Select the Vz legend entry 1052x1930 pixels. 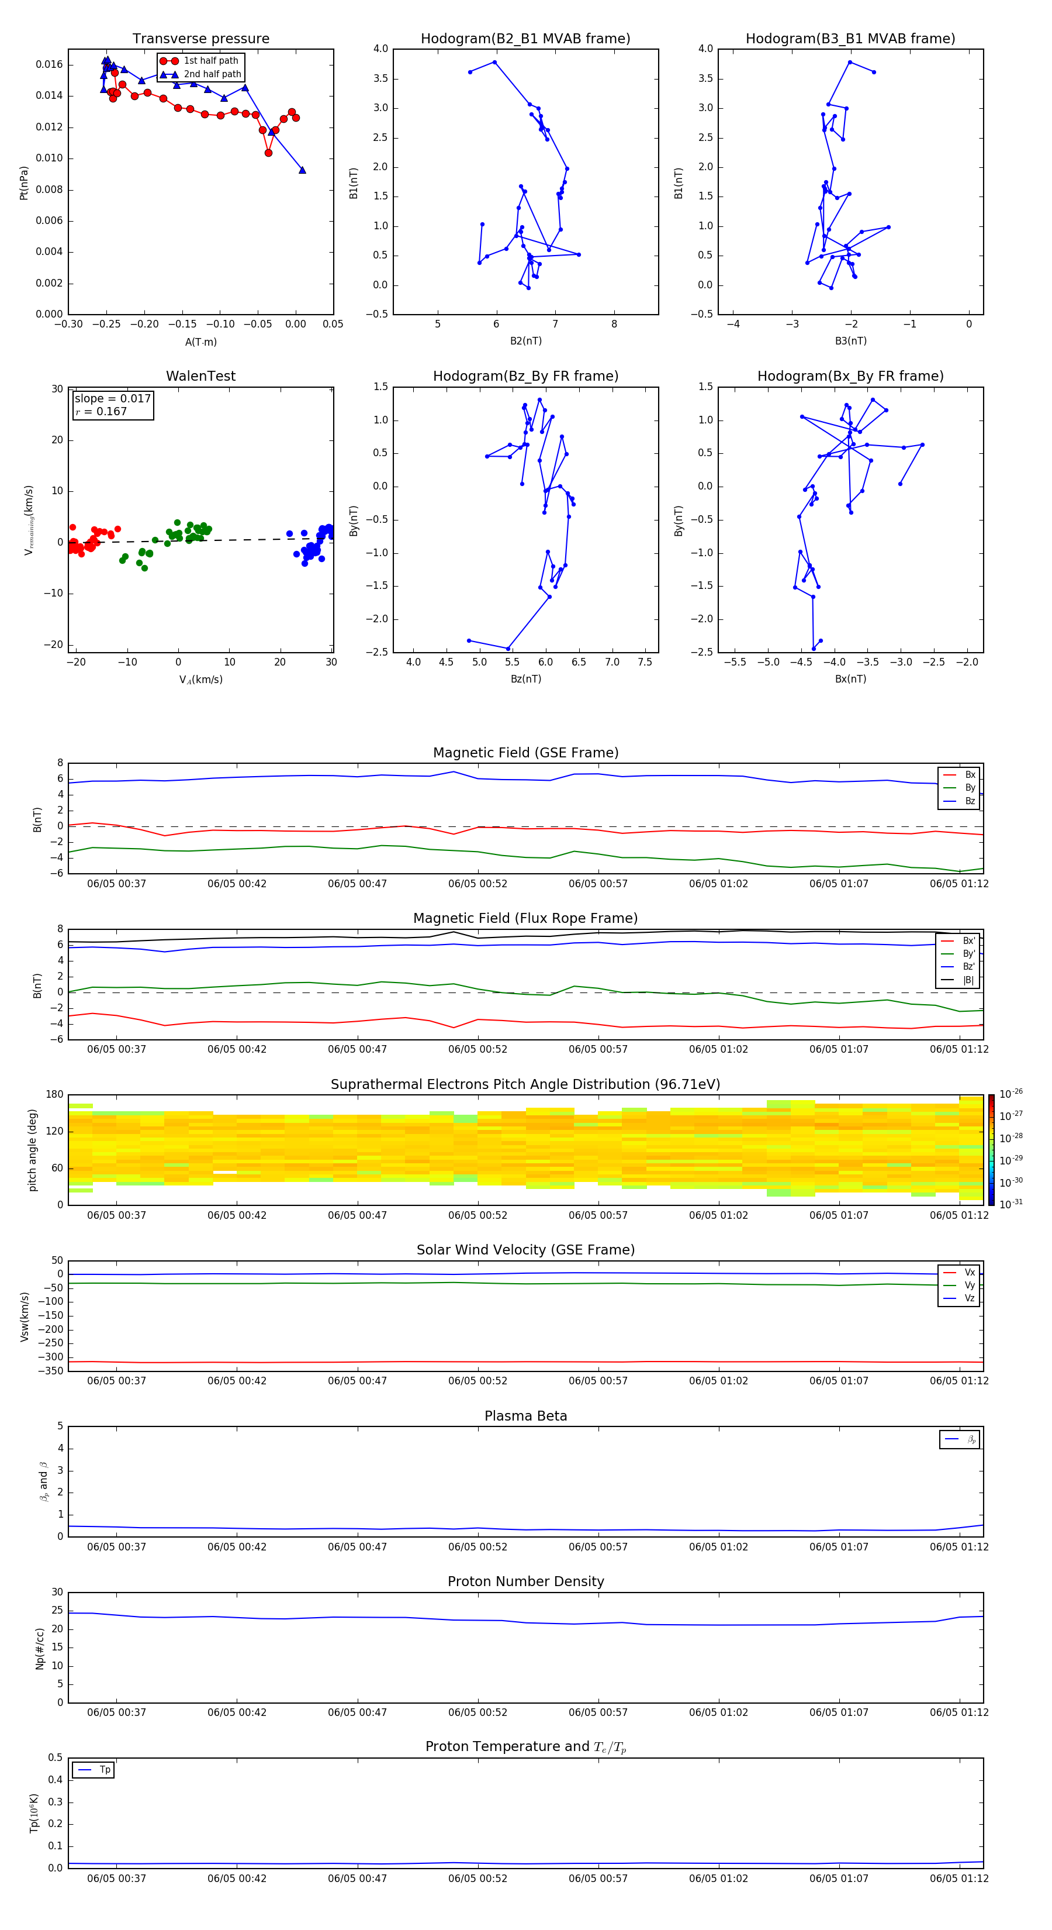pos(959,1298)
